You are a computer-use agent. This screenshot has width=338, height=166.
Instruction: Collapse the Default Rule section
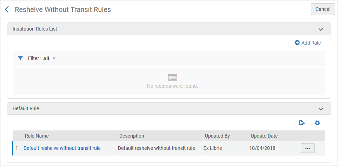pyautogui.click(x=320, y=109)
